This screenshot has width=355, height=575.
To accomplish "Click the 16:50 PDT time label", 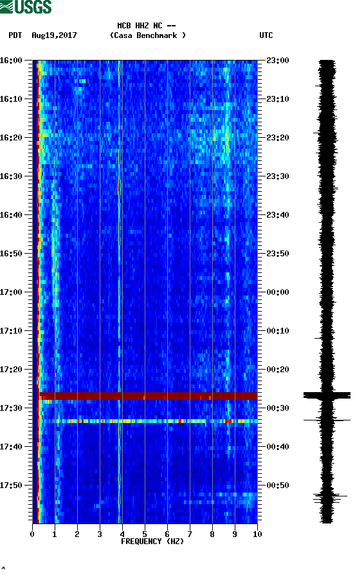I will coord(11,254).
